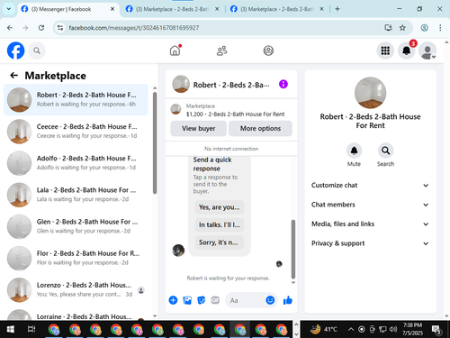Open the Friends icon in top navigation
Image resolution: width=450 pixels, height=338 pixels.
[x=221, y=50]
